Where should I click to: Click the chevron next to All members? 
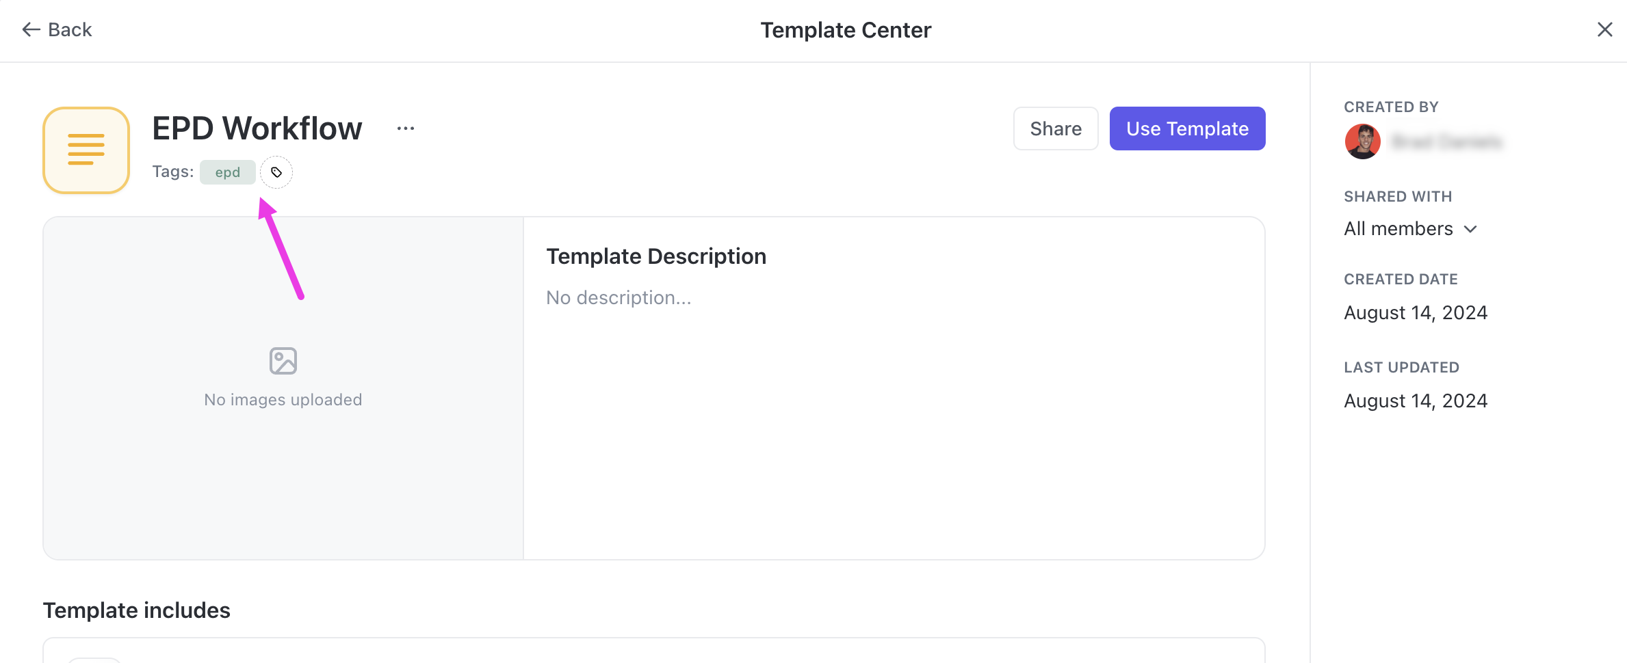(x=1470, y=229)
